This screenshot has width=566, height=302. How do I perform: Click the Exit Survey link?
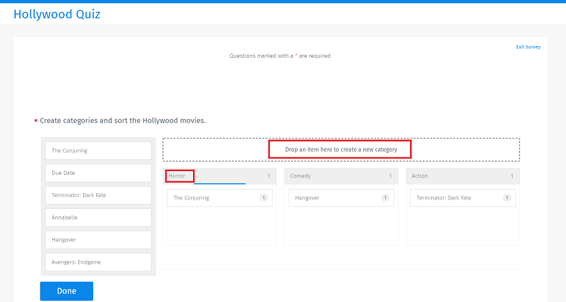pos(528,47)
